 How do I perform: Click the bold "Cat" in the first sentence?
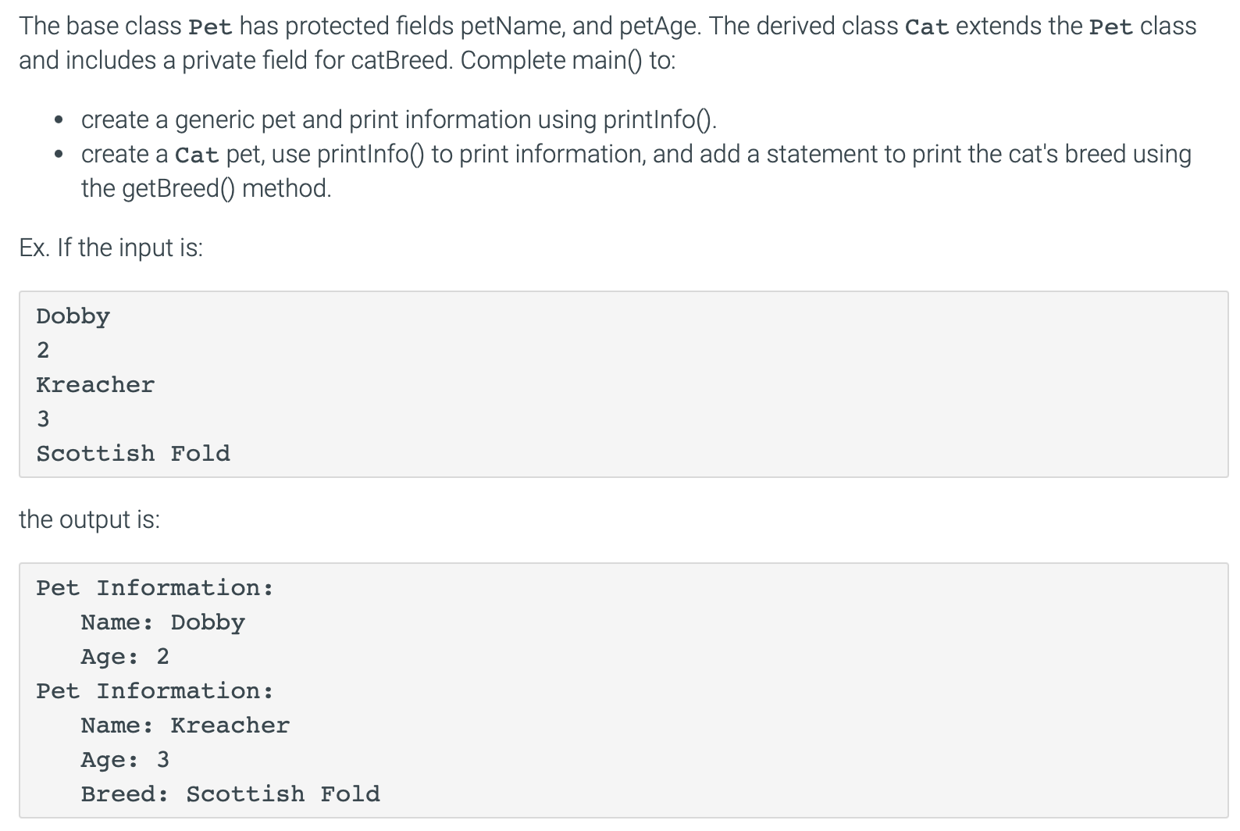pos(927,27)
